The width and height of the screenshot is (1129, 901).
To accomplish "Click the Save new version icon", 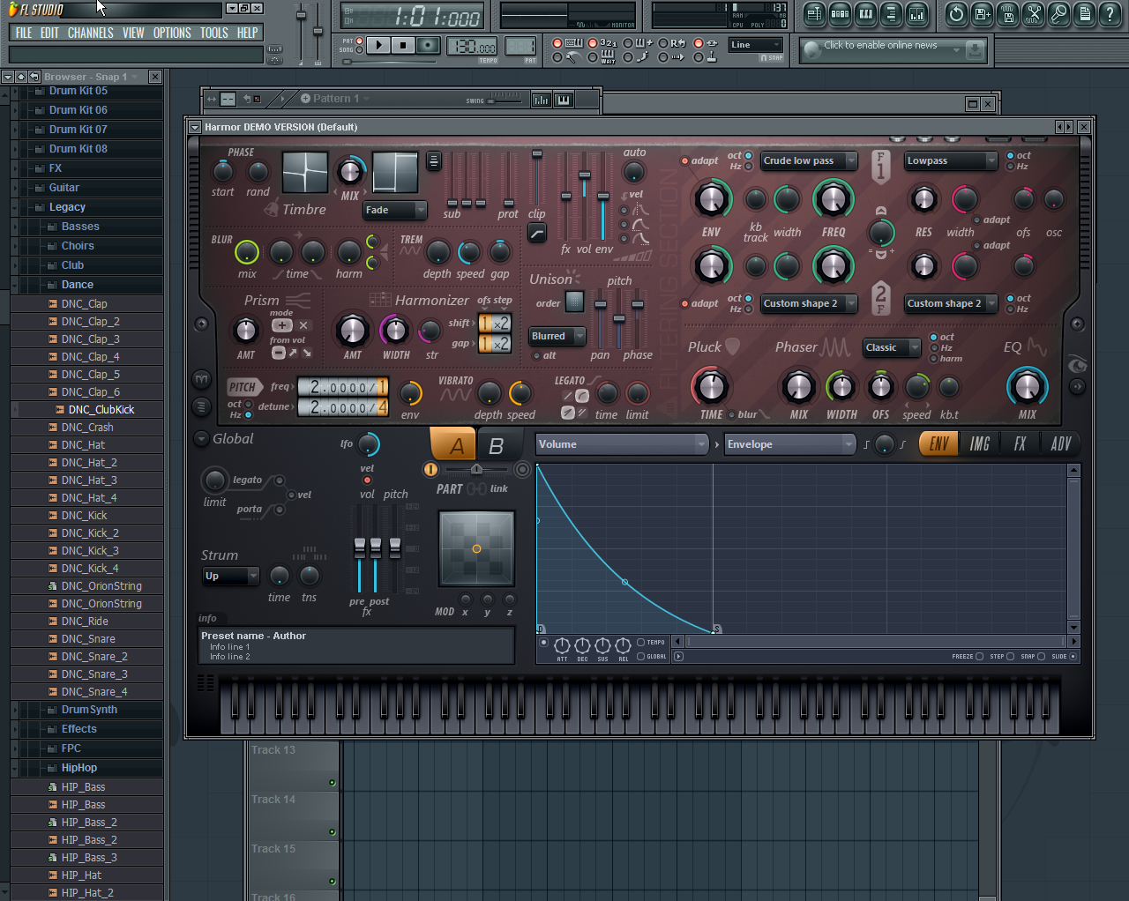I will [982, 14].
